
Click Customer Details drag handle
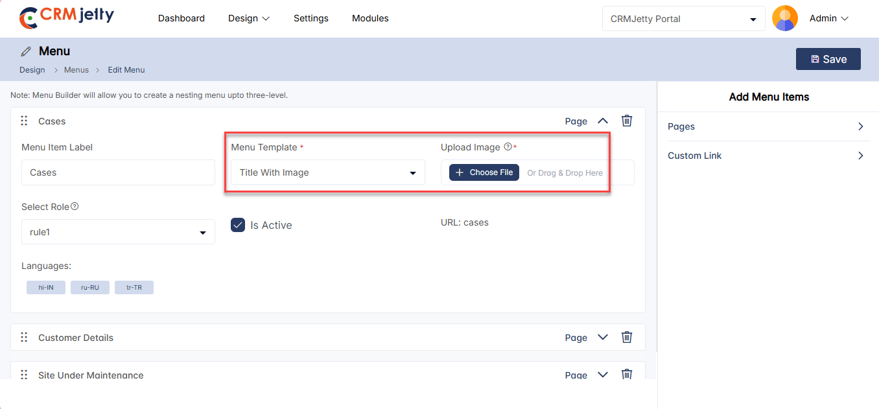coord(24,338)
